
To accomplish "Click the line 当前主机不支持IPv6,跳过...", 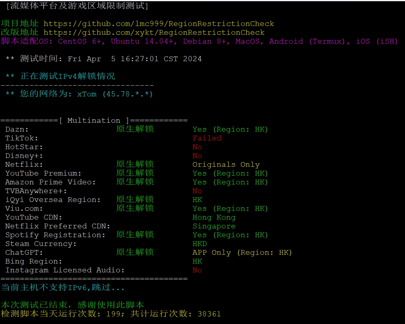I will coord(62,287).
